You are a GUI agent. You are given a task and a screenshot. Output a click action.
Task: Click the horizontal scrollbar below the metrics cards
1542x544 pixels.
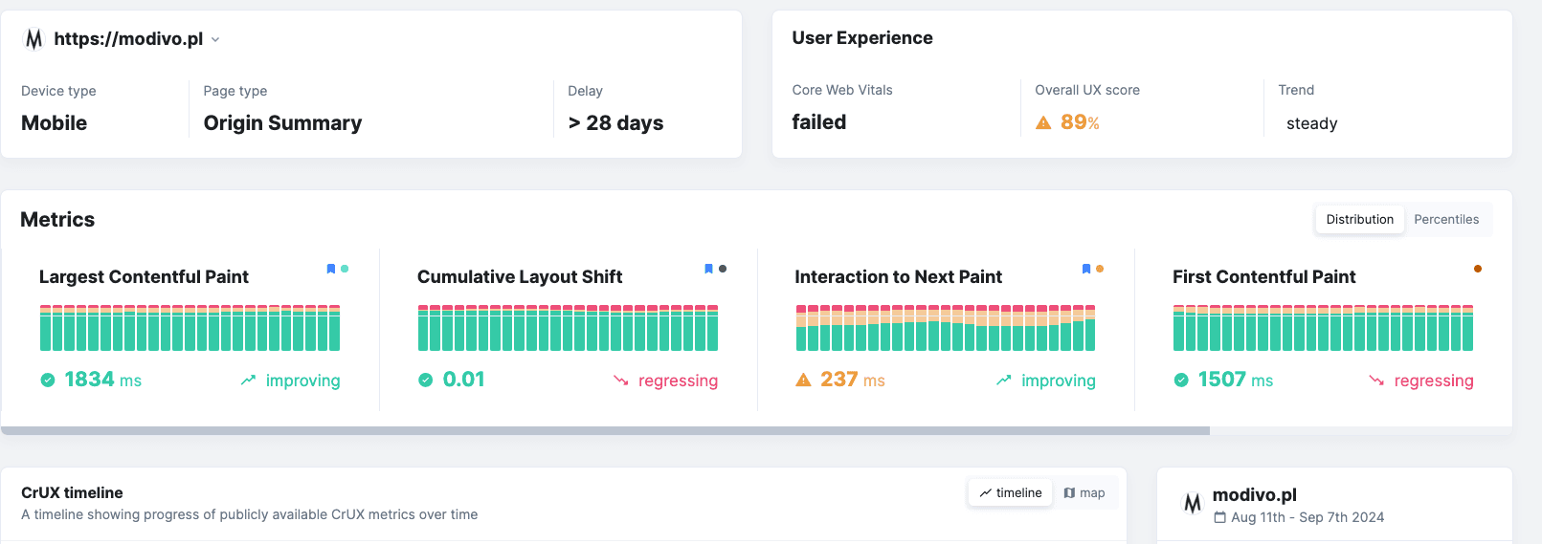pos(605,431)
